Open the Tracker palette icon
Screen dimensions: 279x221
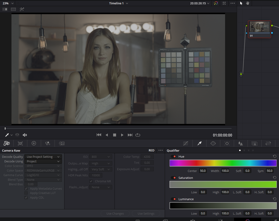point(227,143)
